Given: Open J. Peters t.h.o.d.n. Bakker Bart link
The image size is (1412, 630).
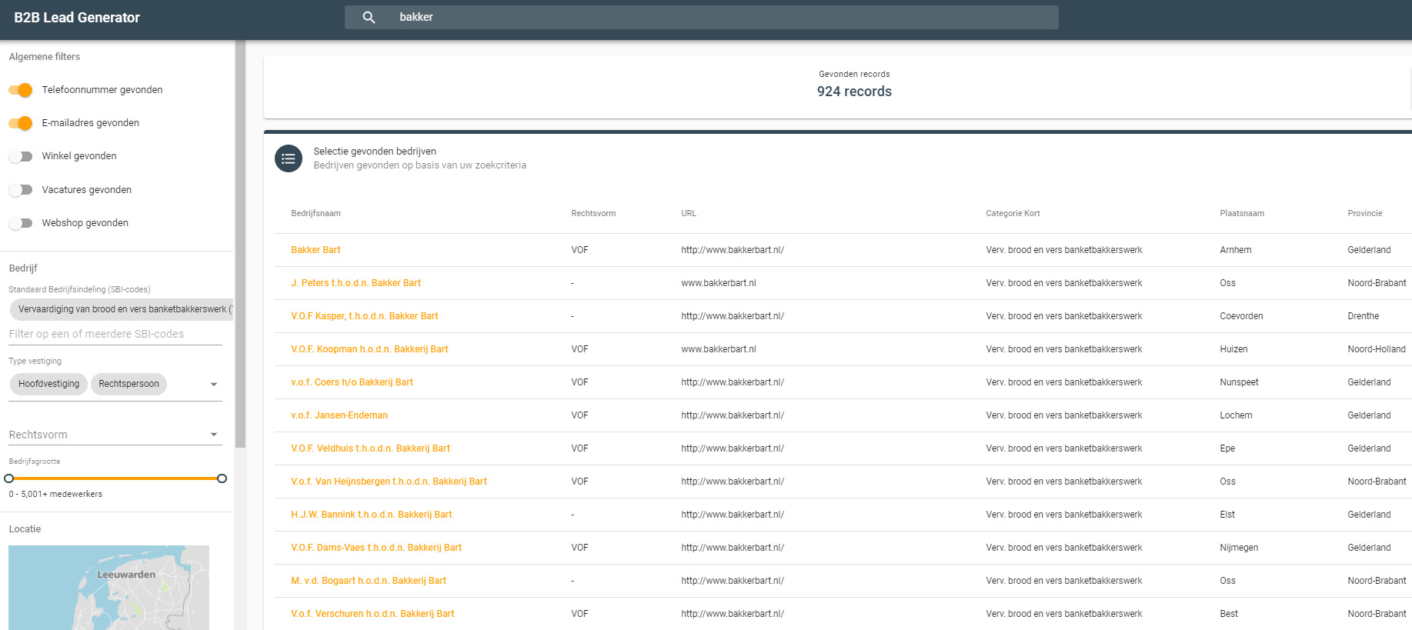Looking at the screenshot, I should (x=356, y=283).
